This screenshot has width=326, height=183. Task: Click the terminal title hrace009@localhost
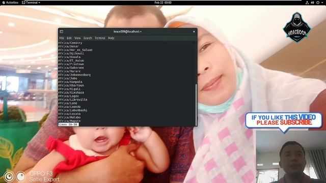tap(127, 32)
